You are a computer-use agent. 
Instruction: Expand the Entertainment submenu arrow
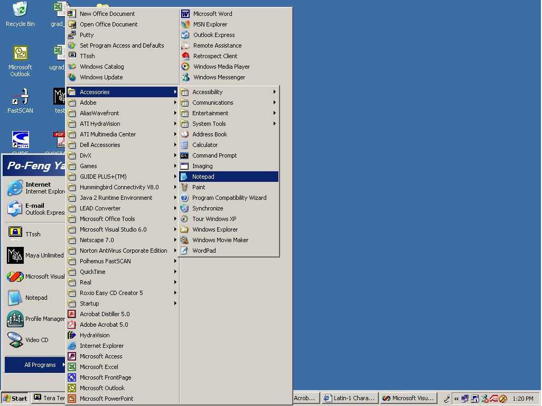tap(275, 113)
